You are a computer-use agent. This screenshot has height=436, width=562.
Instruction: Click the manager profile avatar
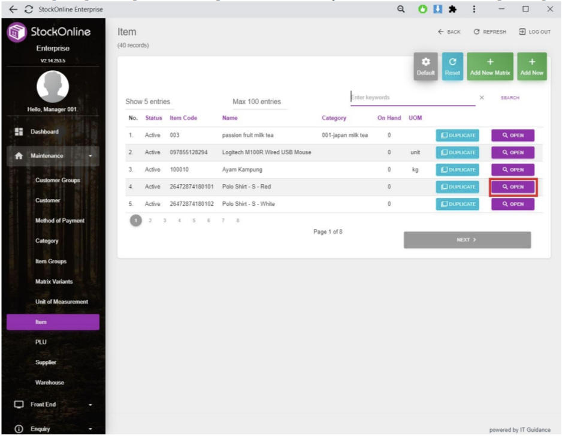(53, 86)
